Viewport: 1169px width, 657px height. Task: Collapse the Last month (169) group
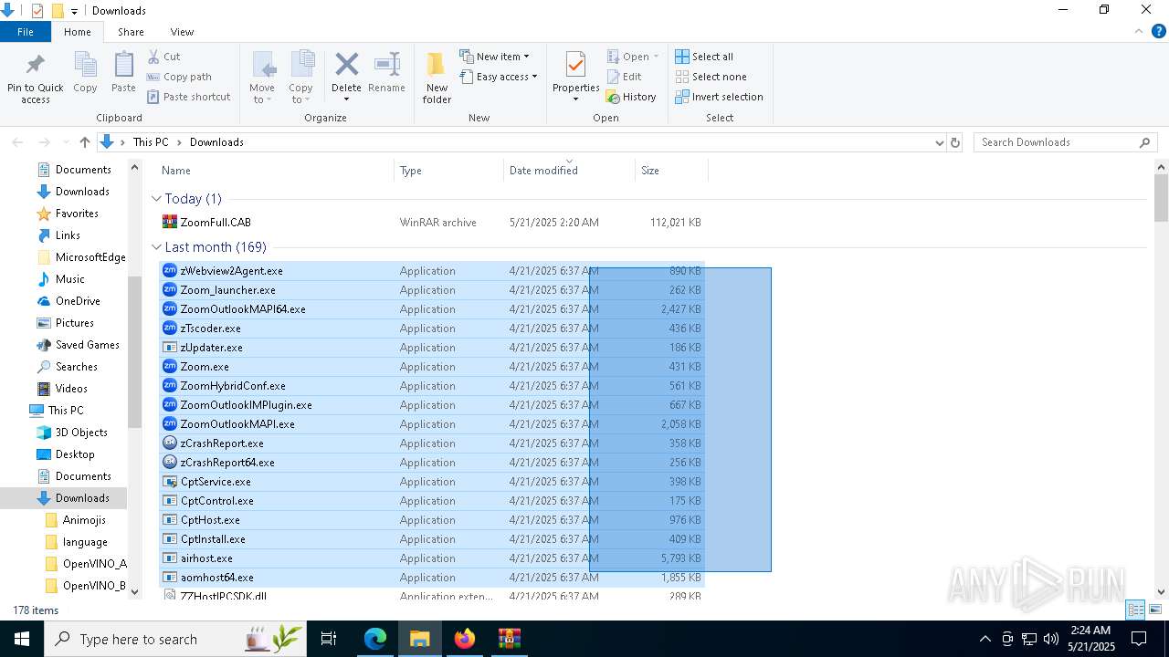pos(157,247)
